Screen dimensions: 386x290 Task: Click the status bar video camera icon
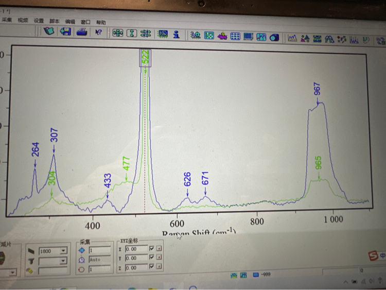[x=234, y=275]
